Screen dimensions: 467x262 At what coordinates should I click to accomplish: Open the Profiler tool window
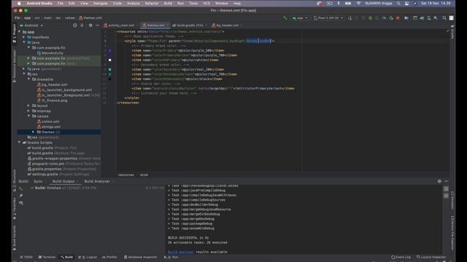[x=110, y=257]
